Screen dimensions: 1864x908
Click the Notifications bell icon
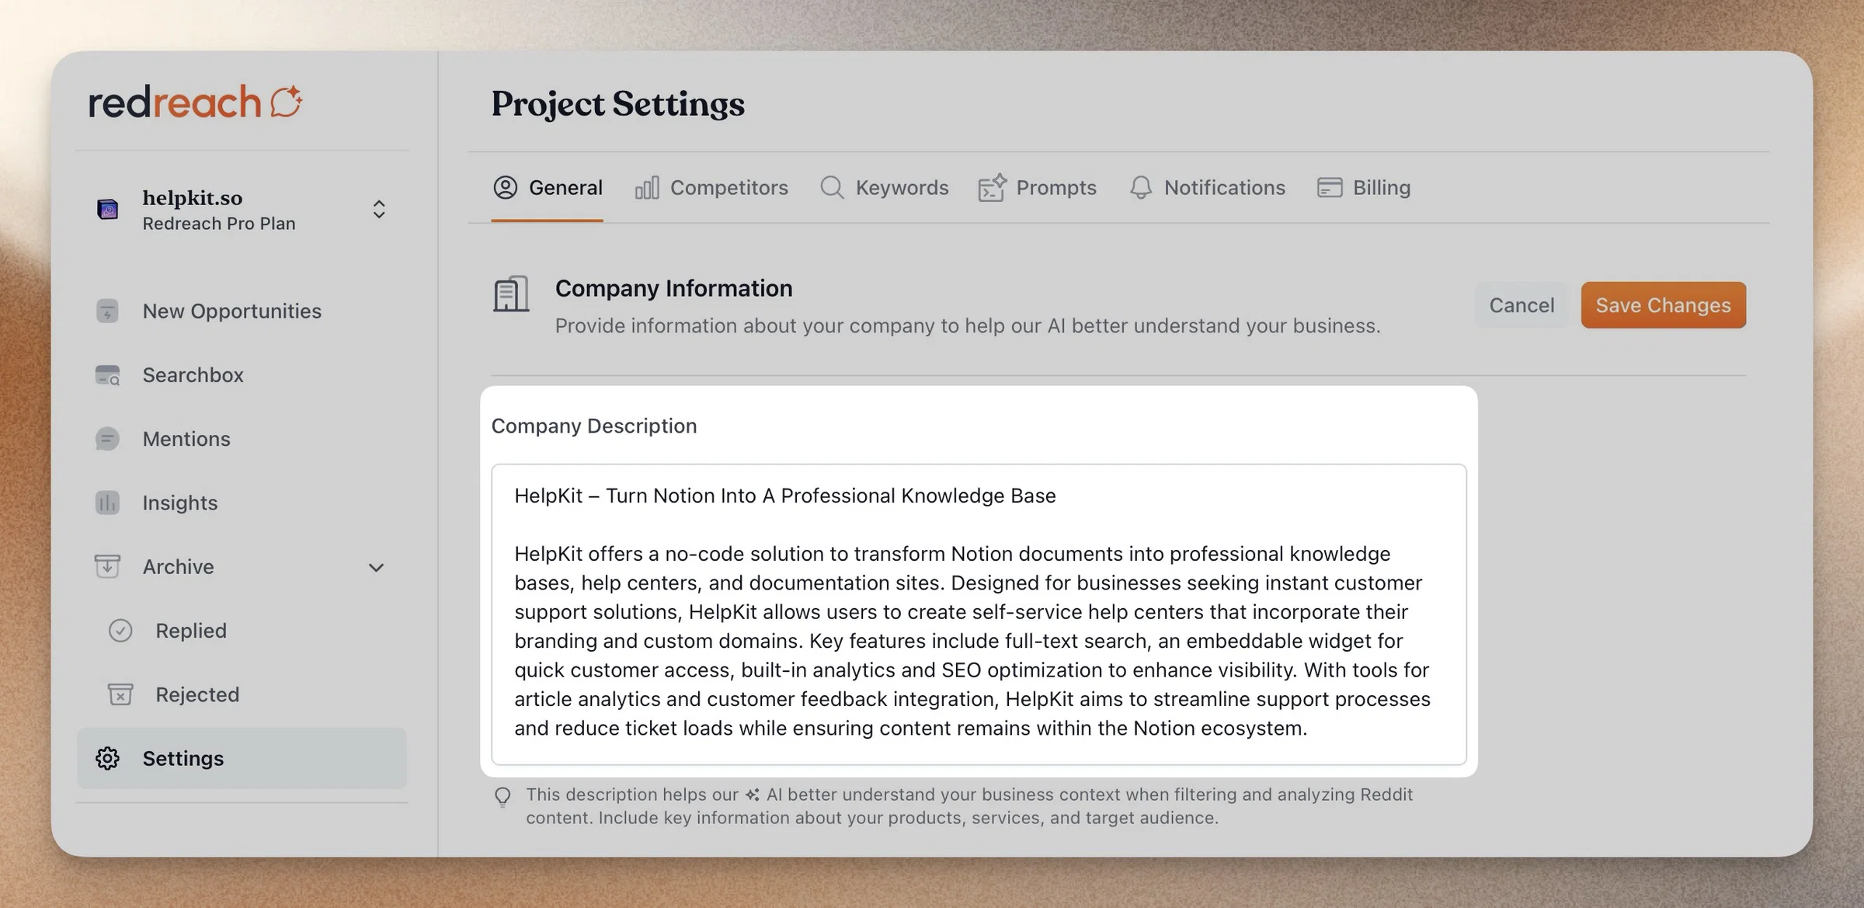coord(1141,187)
